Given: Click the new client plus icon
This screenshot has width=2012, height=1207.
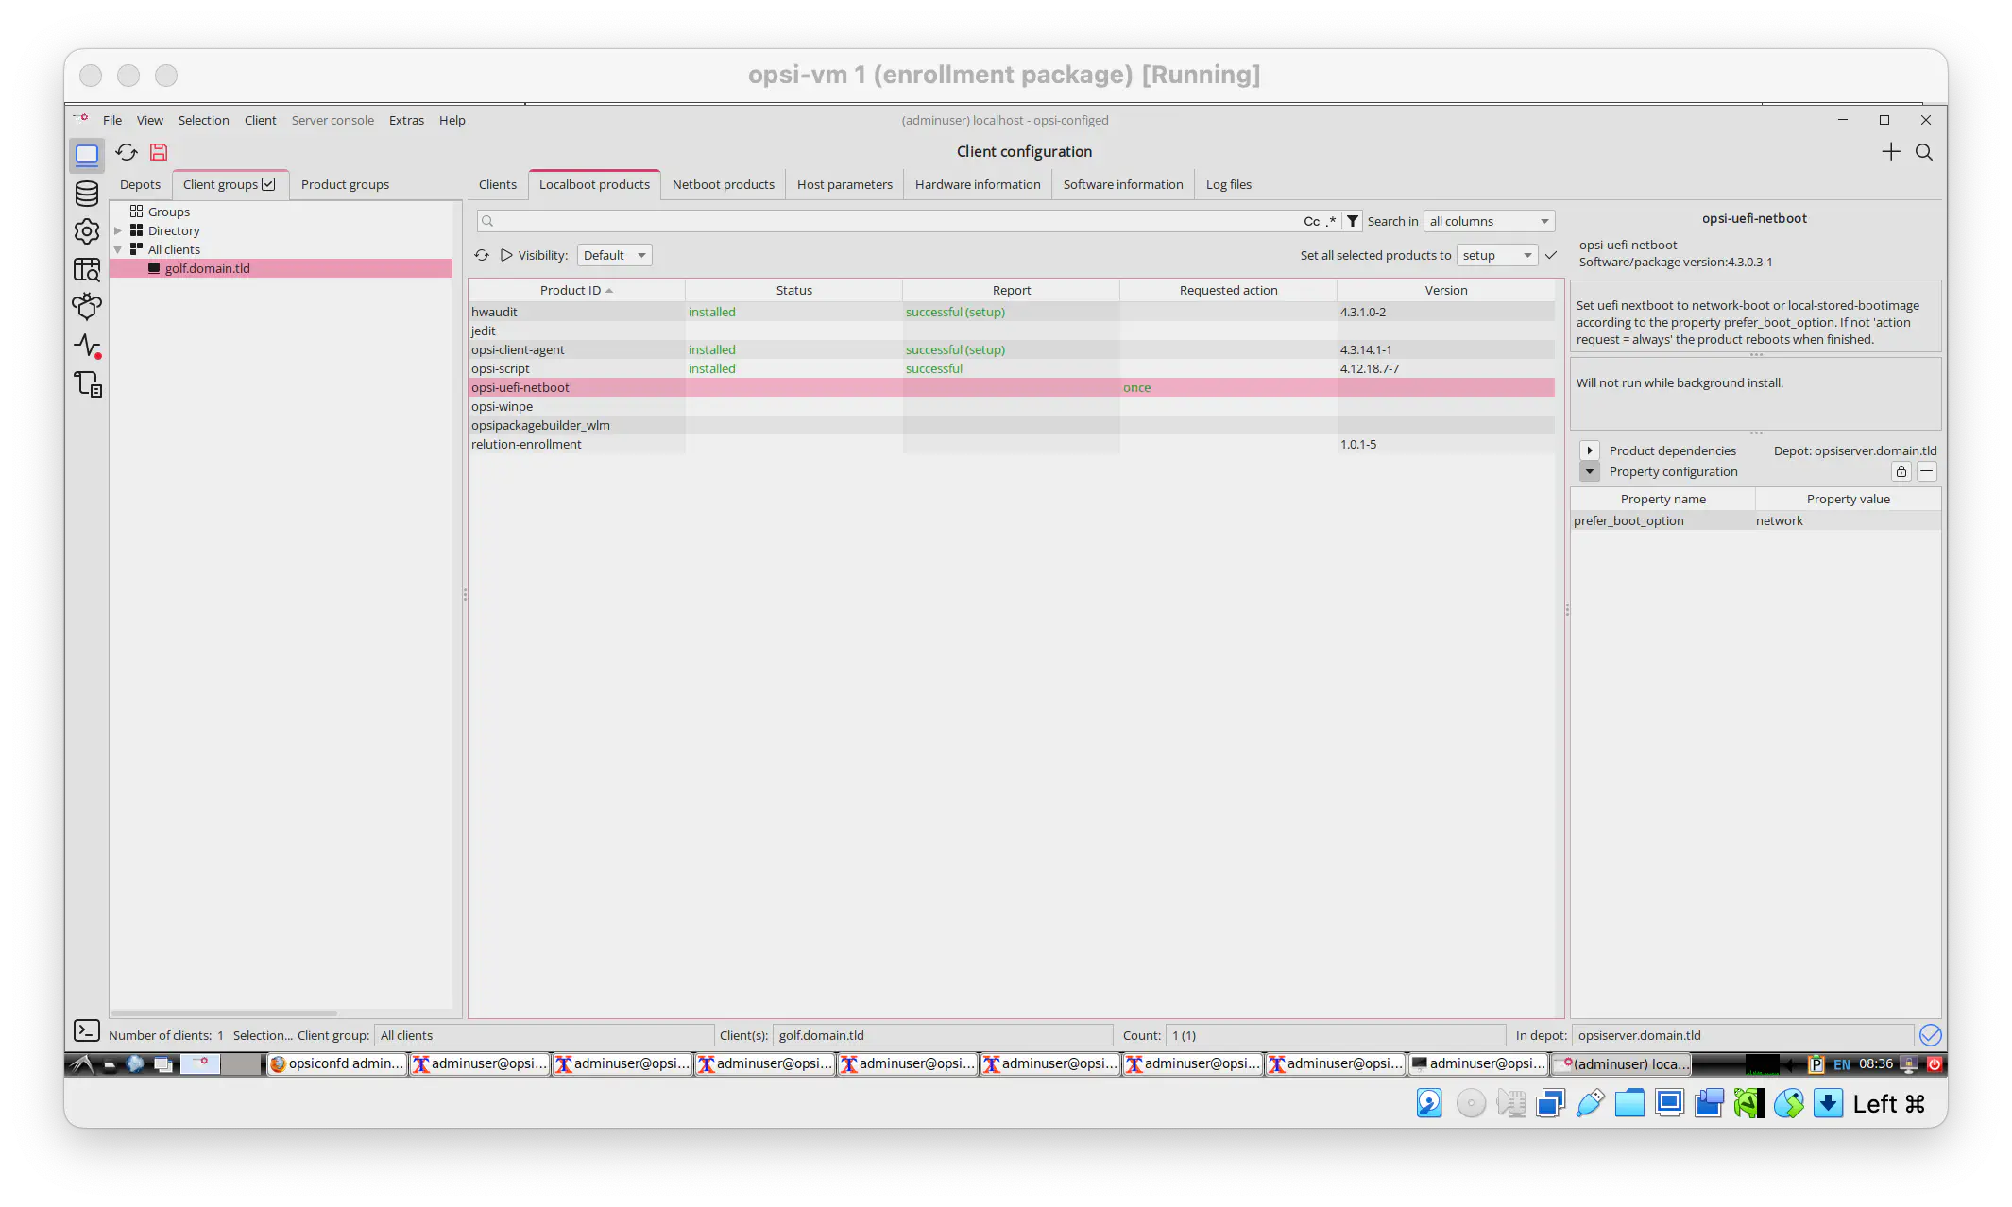Looking at the screenshot, I should 1891,152.
